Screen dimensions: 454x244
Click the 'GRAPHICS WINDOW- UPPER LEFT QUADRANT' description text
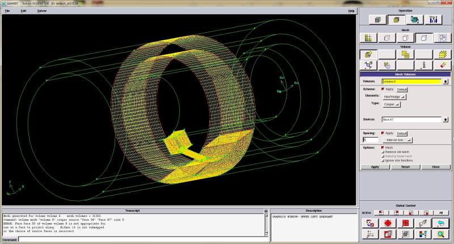[302, 217]
